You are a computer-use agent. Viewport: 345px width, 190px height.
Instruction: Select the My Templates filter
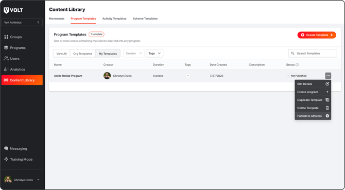click(108, 54)
